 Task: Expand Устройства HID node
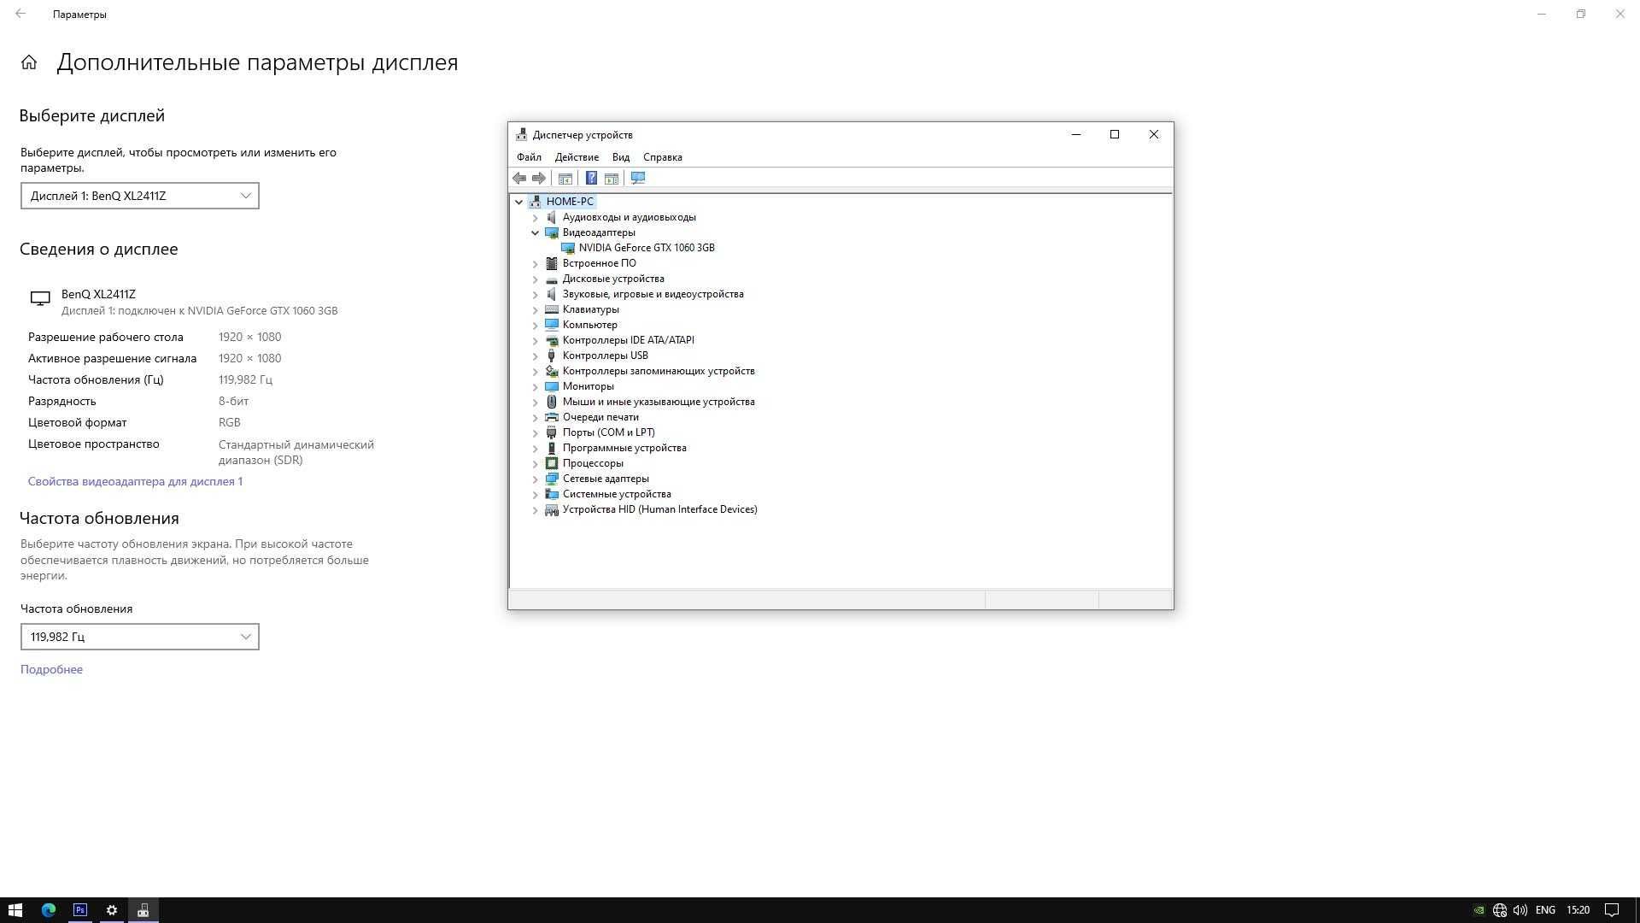536,509
